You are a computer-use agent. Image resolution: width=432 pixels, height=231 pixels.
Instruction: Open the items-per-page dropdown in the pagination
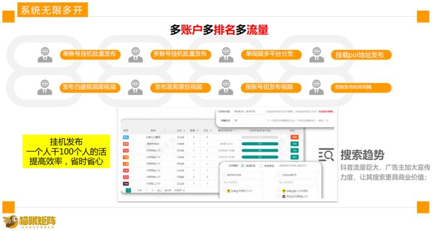(179, 190)
